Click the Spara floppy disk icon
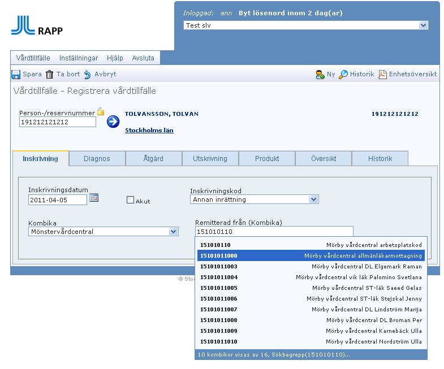 click(x=16, y=75)
